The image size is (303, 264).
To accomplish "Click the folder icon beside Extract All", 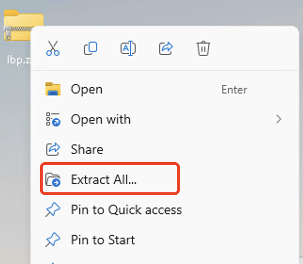I will point(53,180).
